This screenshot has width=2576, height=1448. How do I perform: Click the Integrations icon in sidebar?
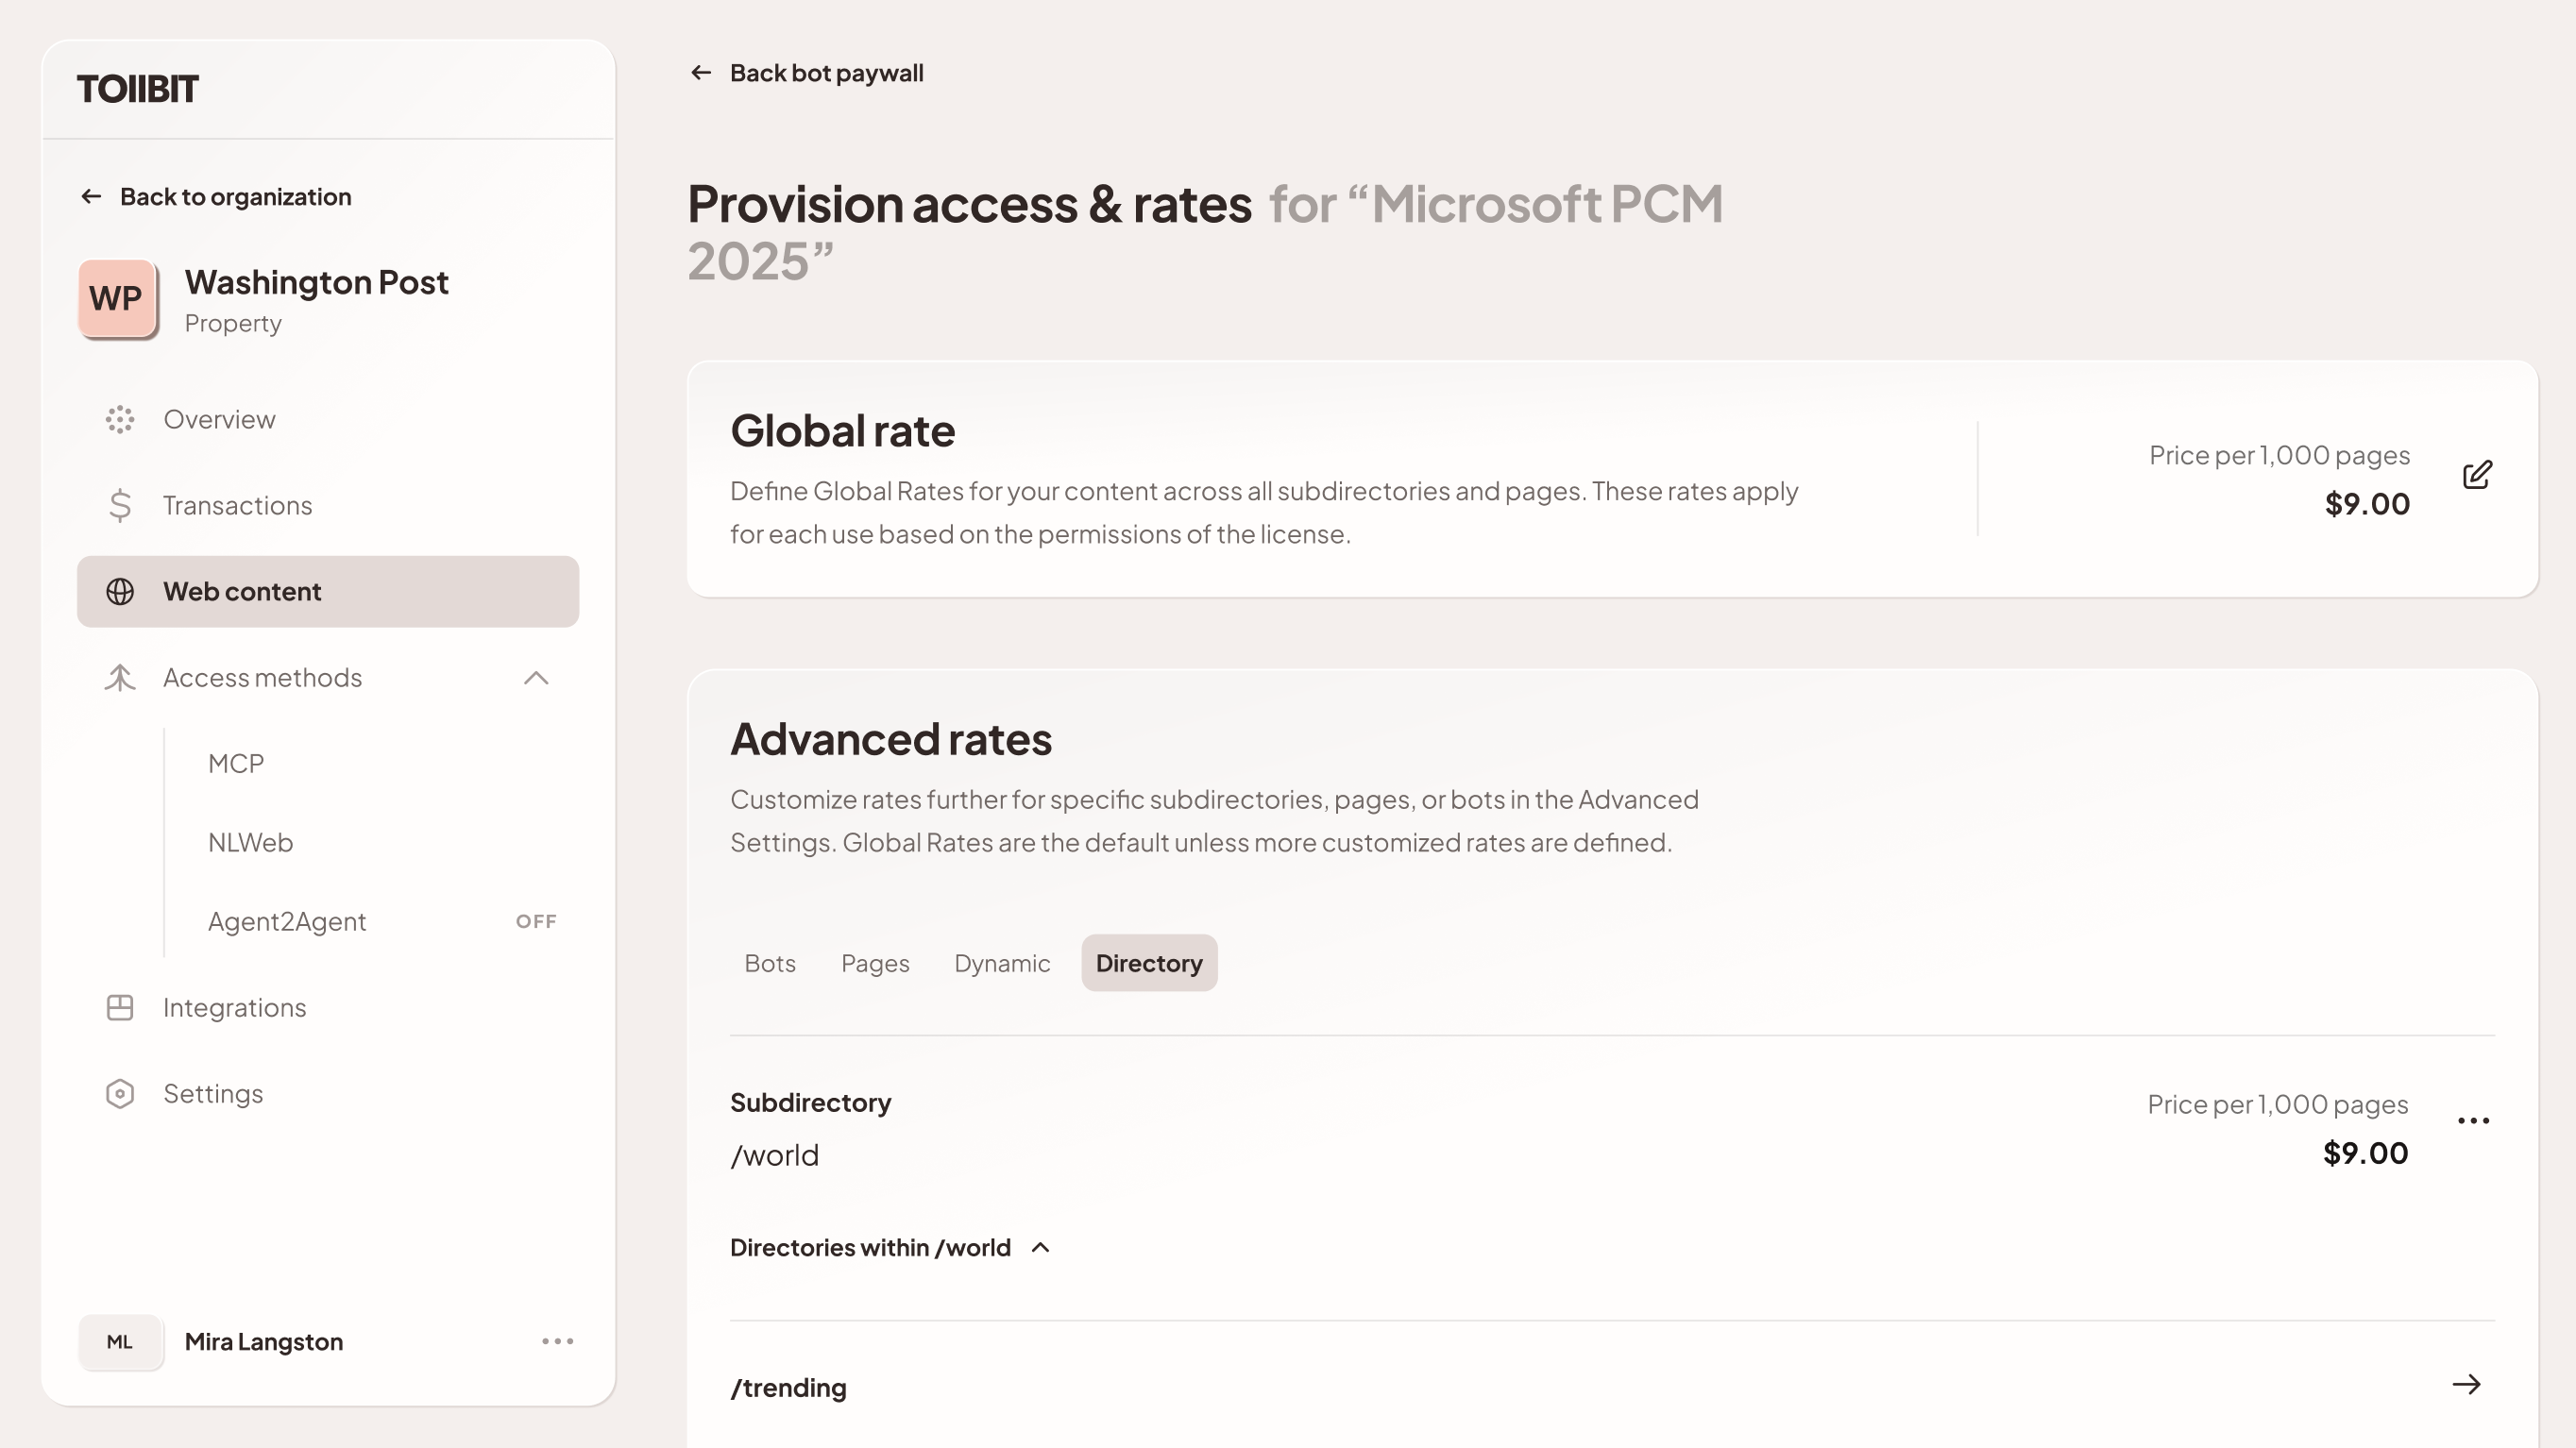pos(120,1007)
